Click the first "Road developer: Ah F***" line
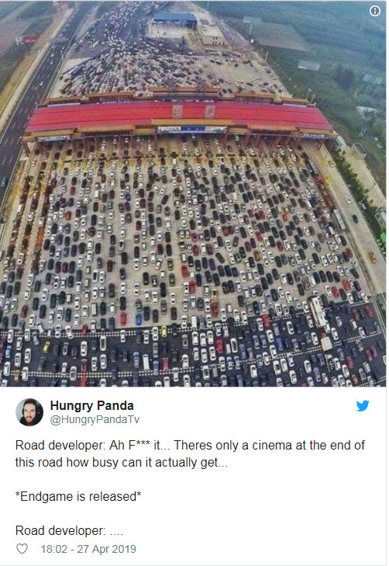Image resolution: width=389 pixels, height=566 pixels. [x=190, y=445]
